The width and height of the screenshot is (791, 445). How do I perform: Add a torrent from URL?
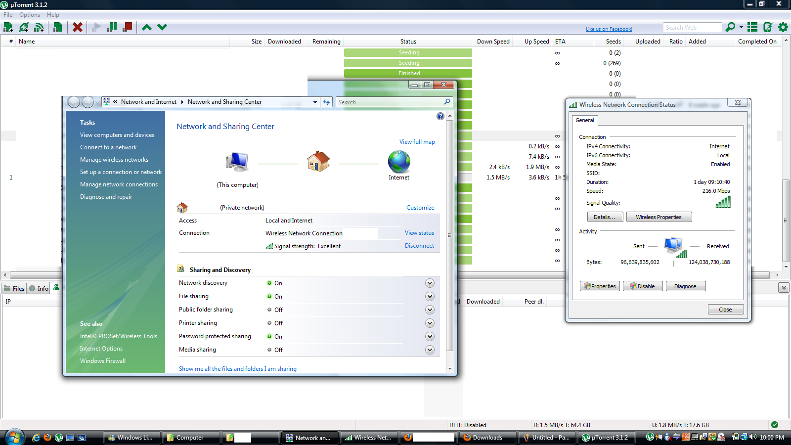coord(24,27)
